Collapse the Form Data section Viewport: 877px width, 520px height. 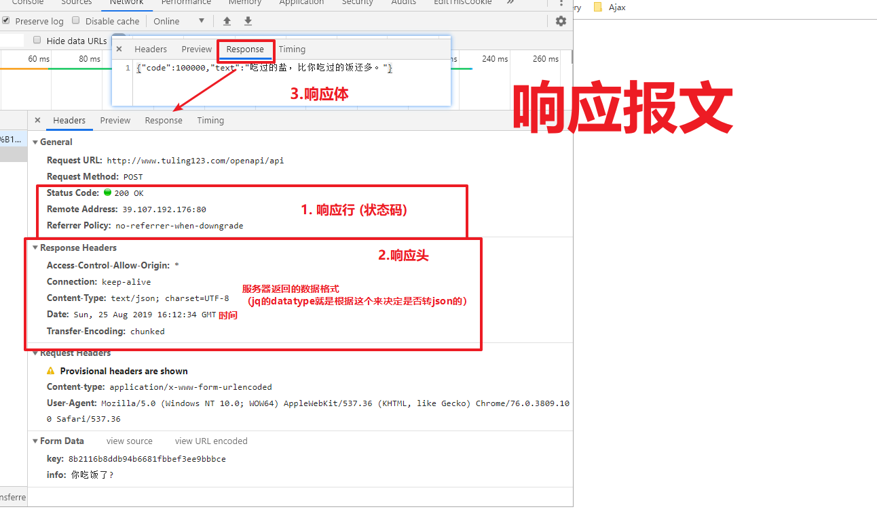click(x=36, y=441)
